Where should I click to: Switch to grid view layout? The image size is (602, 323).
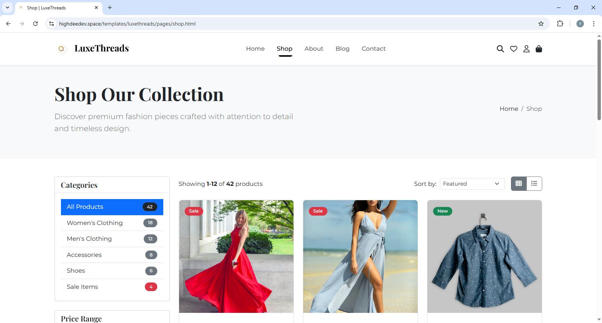[x=519, y=184]
